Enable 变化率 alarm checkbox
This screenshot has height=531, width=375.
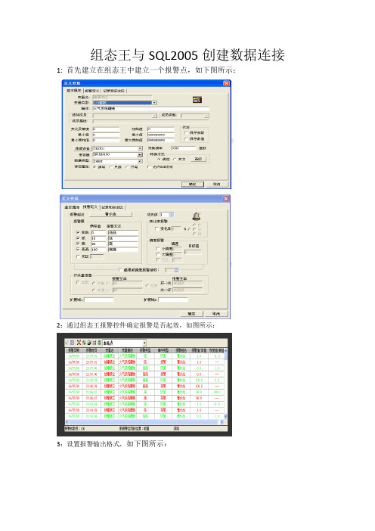pyautogui.click(x=157, y=229)
